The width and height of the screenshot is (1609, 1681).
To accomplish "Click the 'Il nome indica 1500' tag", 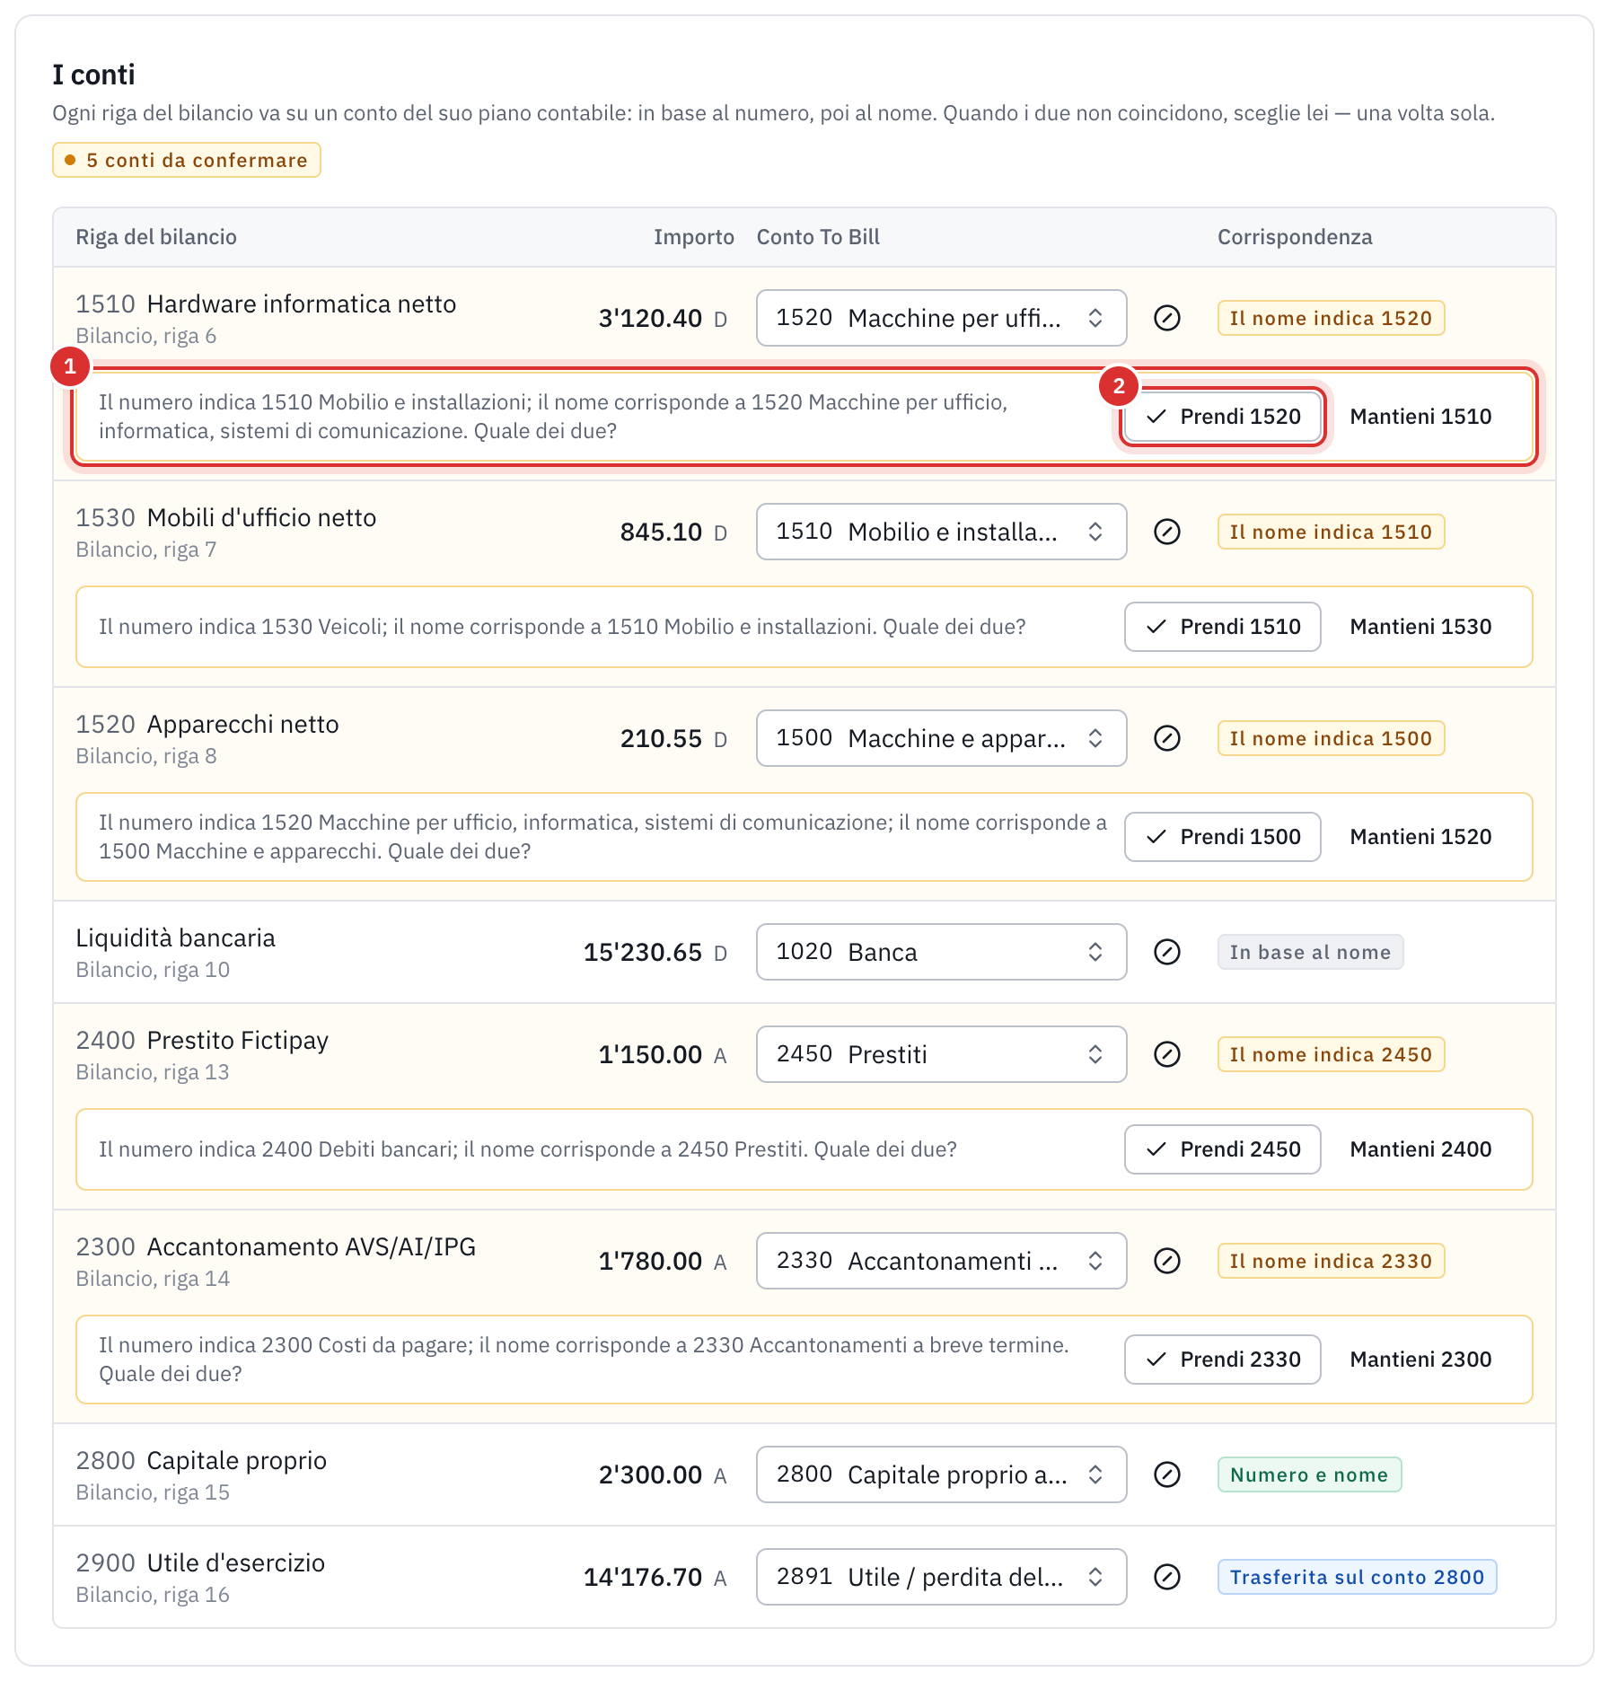I will (x=1331, y=738).
